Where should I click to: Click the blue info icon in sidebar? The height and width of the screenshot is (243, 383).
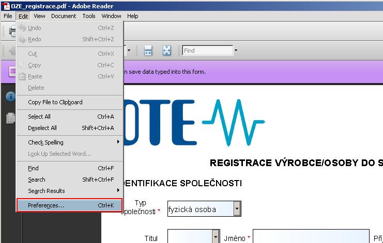[x=10, y=96]
